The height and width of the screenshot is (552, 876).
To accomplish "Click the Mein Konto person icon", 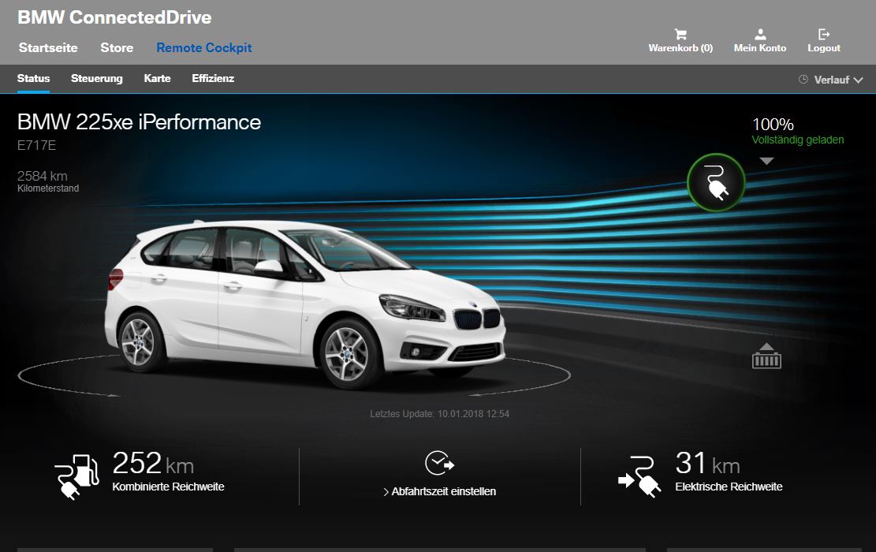I will click(x=760, y=35).
